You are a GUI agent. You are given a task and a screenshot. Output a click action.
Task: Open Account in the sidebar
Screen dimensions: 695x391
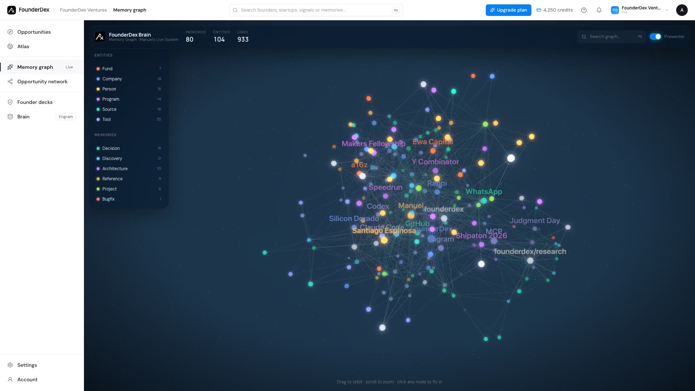coord(42,379)
